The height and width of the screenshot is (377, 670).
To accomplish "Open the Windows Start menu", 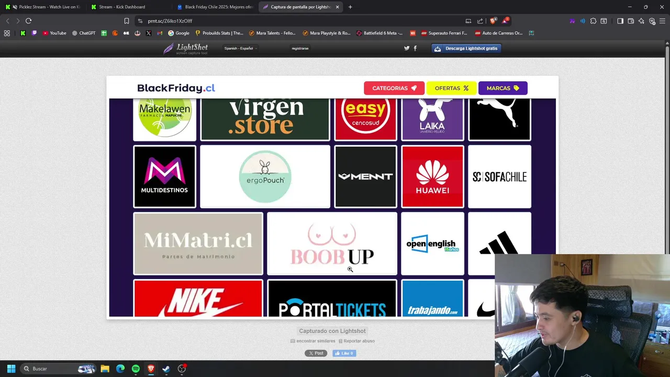I will 11,369.
